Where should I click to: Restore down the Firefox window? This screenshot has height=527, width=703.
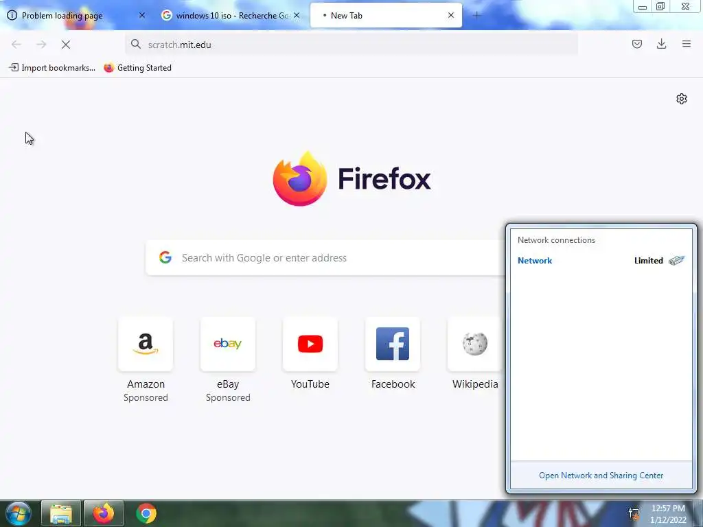coord(660,7)
